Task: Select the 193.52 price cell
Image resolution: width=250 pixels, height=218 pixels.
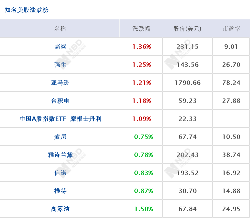Action: point(187,173)
